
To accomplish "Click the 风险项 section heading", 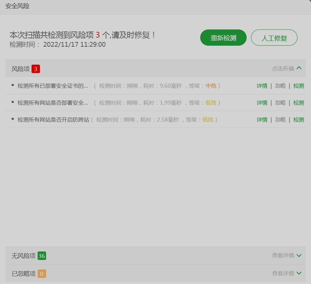I will (x=21, y=69).
